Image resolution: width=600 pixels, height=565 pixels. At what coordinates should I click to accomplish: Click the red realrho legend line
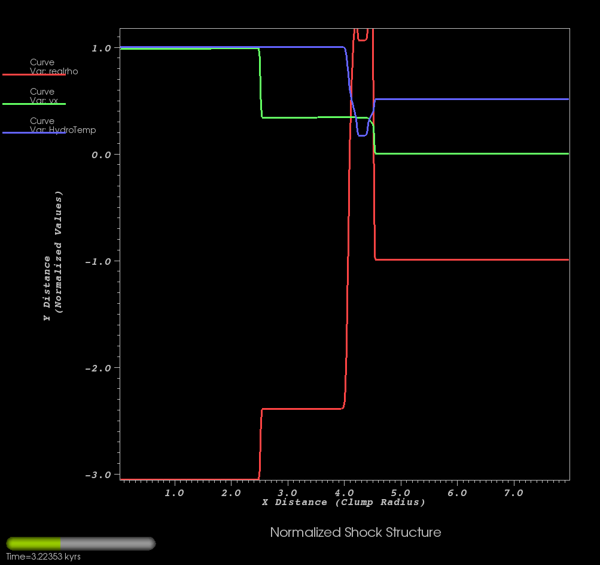34,74
